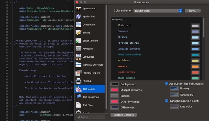Click the Restore Defaults button
The image size is (209, 121).
pyautogui.click(x=123, y=115)
